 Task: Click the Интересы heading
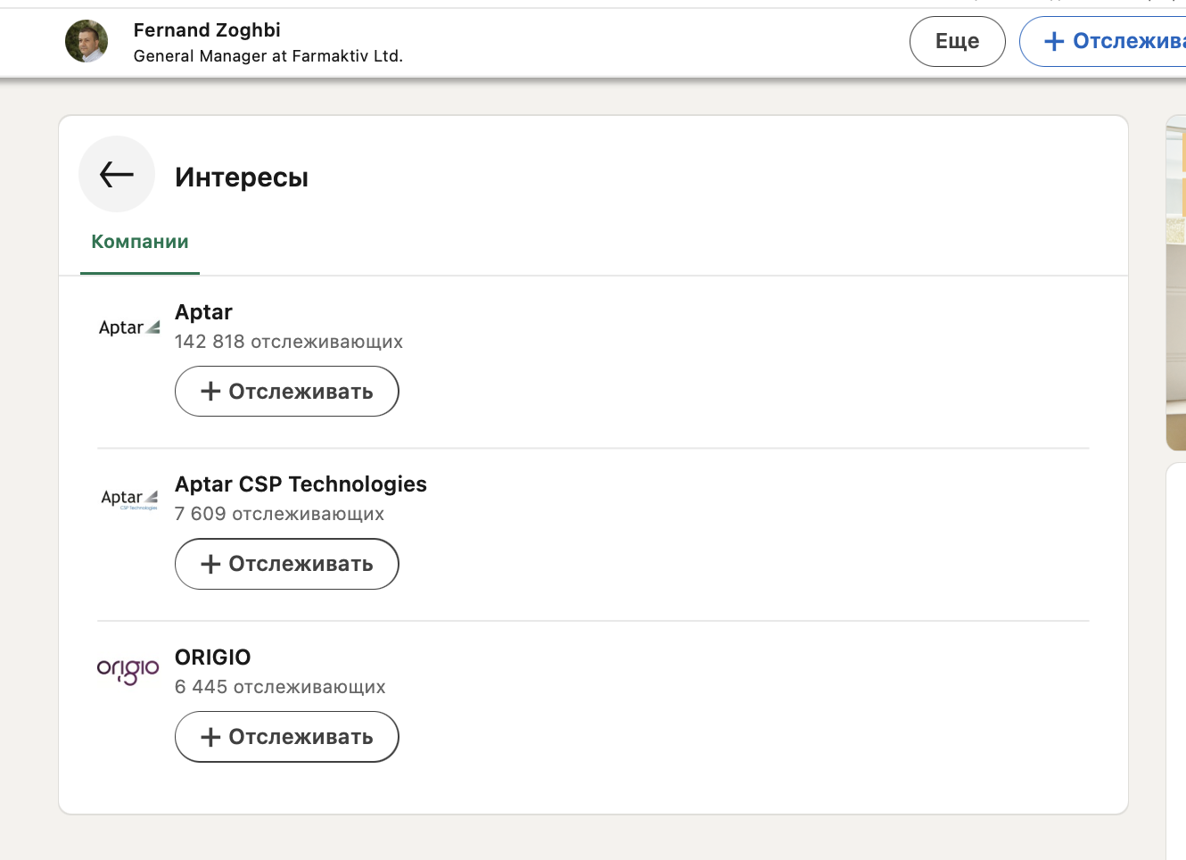[x=242, y=177]
